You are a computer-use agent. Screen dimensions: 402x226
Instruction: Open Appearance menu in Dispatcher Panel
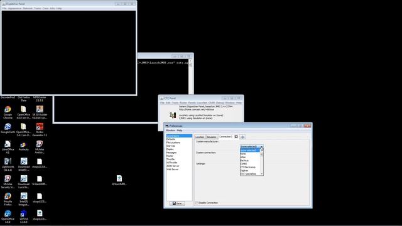14,8
